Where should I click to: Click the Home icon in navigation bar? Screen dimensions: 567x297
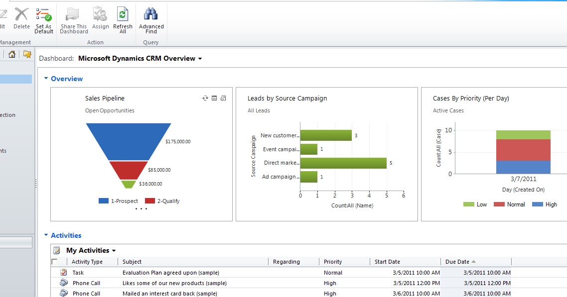click(12, 54)
